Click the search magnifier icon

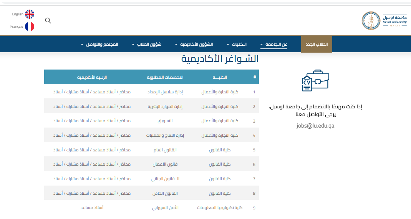[48, 20]
